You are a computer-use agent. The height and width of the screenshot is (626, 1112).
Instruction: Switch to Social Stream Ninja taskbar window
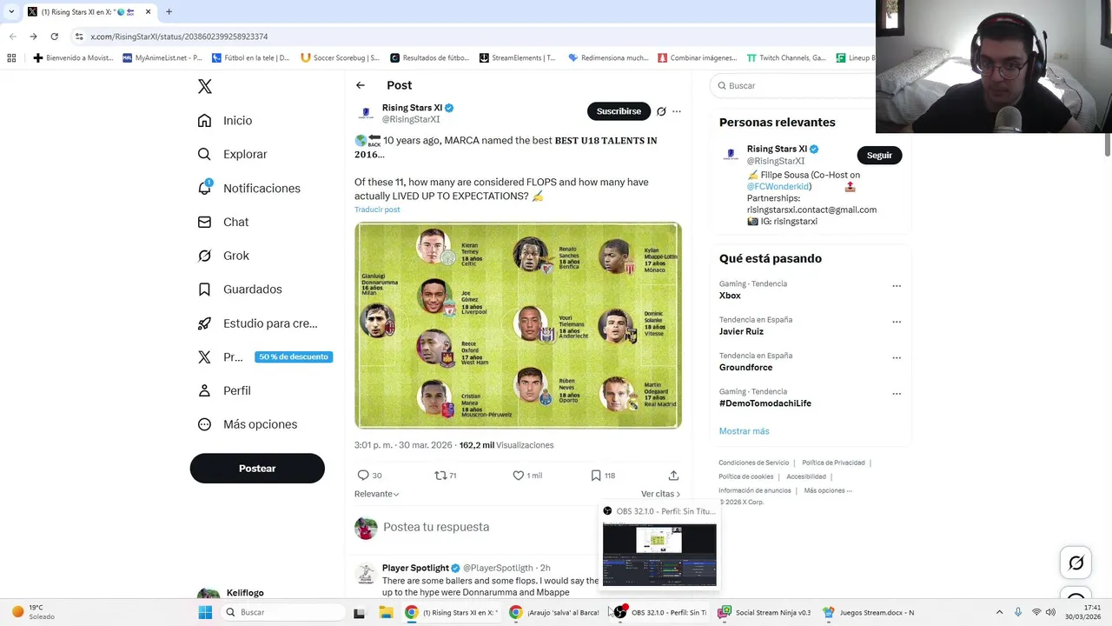click(x=764, y=612)
